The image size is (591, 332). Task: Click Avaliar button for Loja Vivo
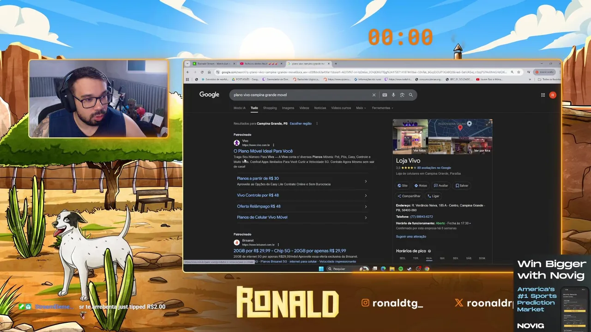click(441, 185)
